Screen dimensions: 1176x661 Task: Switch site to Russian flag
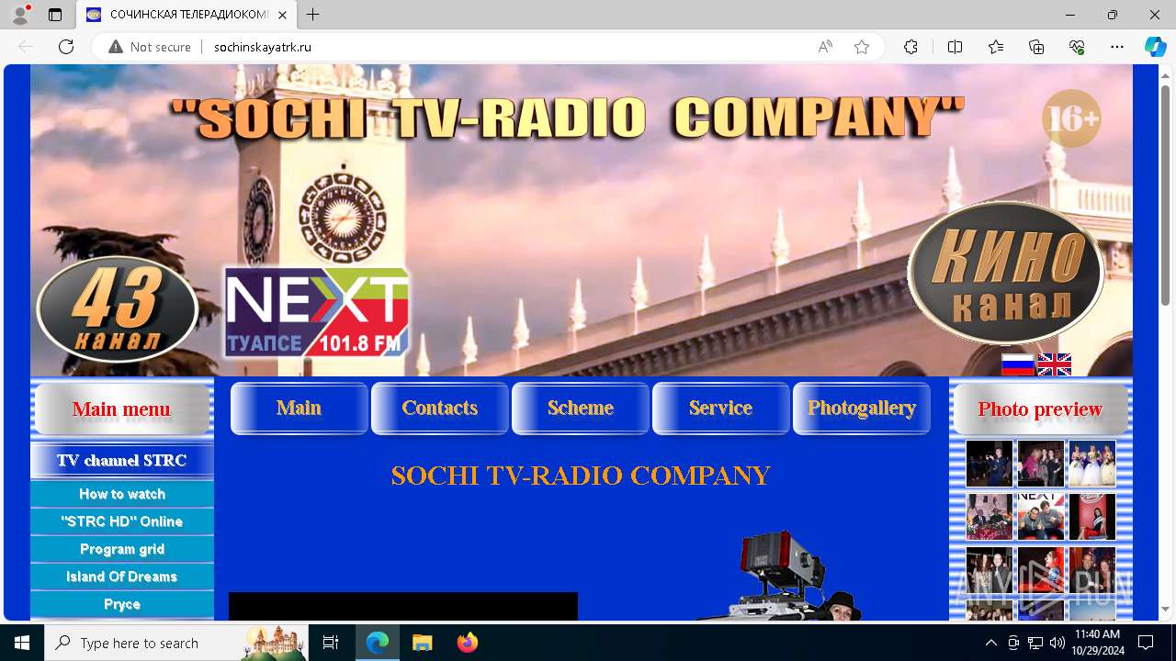(x=1018, y=364)
